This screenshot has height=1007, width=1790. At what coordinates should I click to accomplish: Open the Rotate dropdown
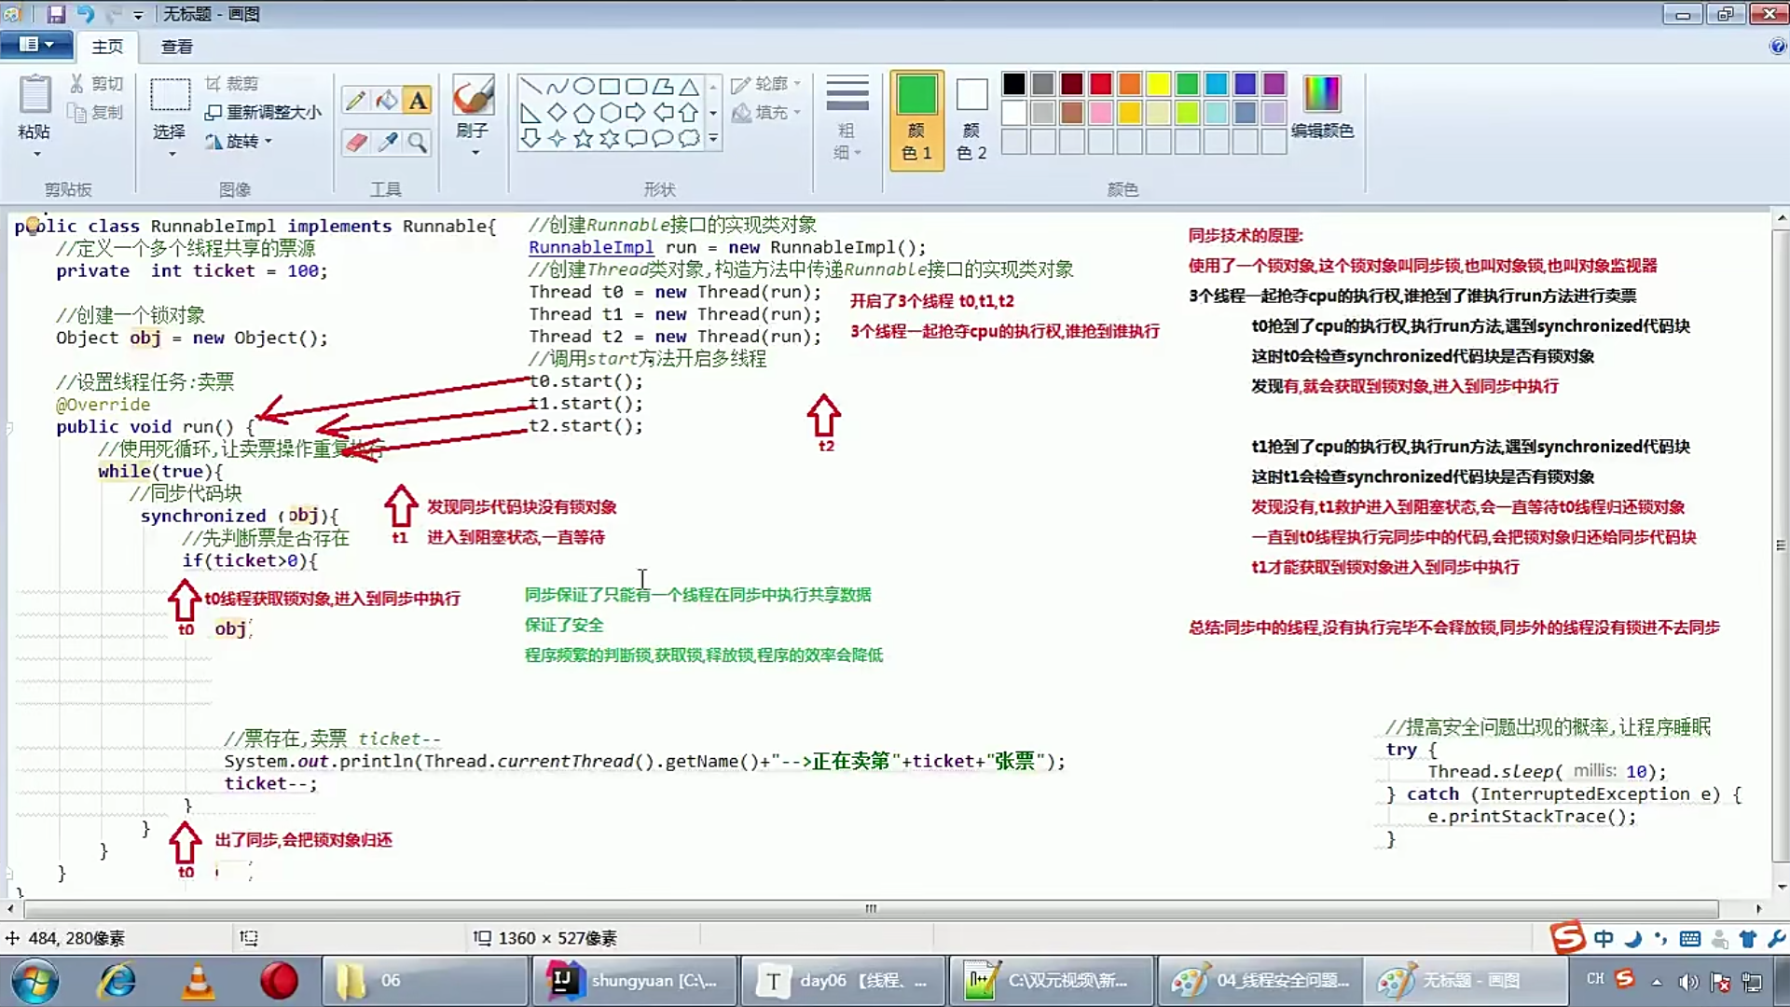coord(239,141)
